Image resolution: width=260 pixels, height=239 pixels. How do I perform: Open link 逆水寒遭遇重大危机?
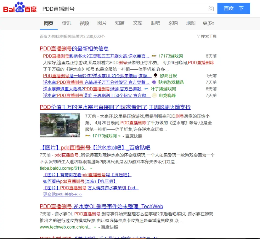point(93,89)
